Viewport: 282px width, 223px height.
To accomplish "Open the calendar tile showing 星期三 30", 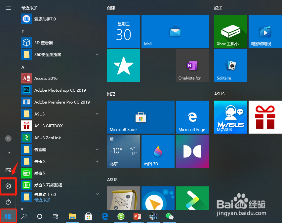I will pyautogui.click(x=124, y=31).
